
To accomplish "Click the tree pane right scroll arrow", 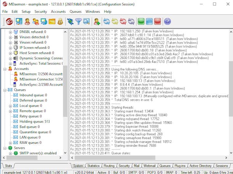I will (60, 158).
